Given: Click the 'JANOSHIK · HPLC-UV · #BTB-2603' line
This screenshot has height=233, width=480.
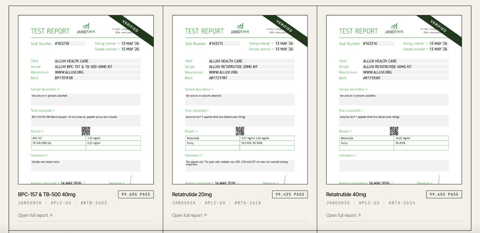Looking at the screenshot, I should pos(62,203).
